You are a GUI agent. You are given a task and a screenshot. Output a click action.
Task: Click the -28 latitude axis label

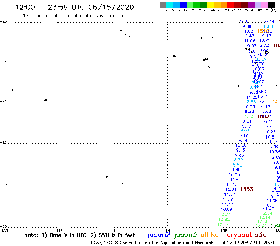(3, 184)
